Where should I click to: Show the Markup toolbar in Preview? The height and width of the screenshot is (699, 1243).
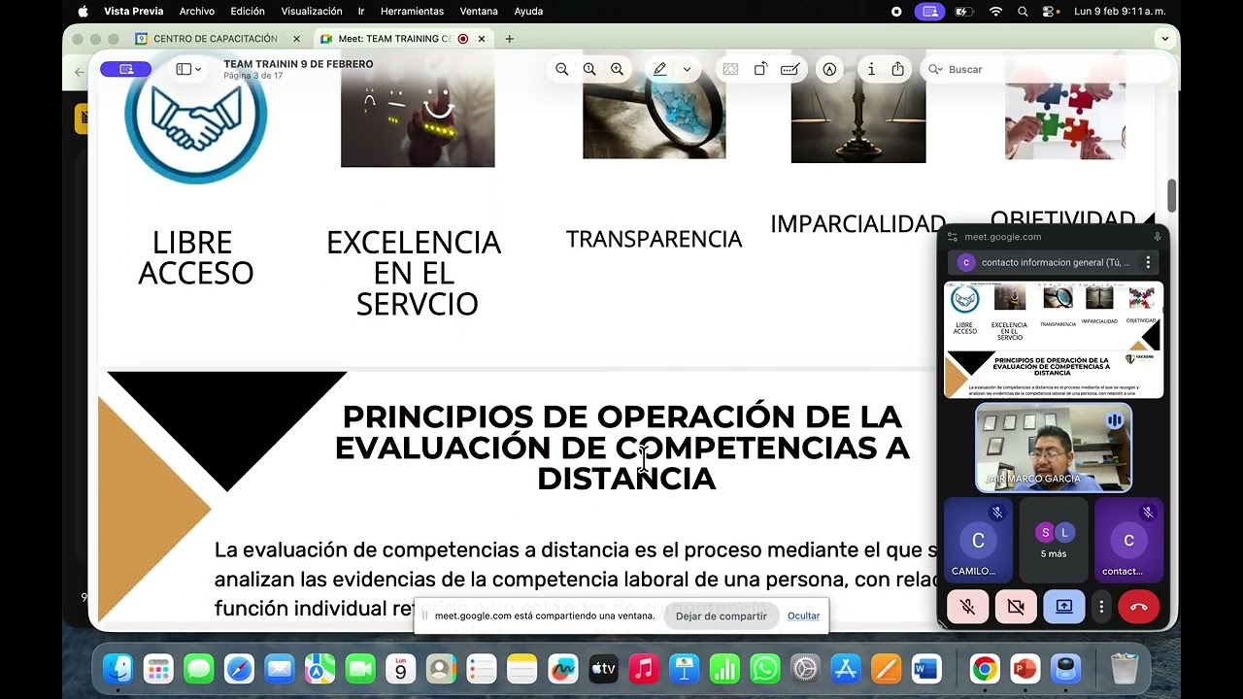(829, 69)
